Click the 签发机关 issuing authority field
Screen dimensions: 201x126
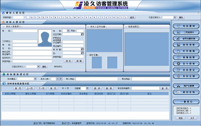32,58
